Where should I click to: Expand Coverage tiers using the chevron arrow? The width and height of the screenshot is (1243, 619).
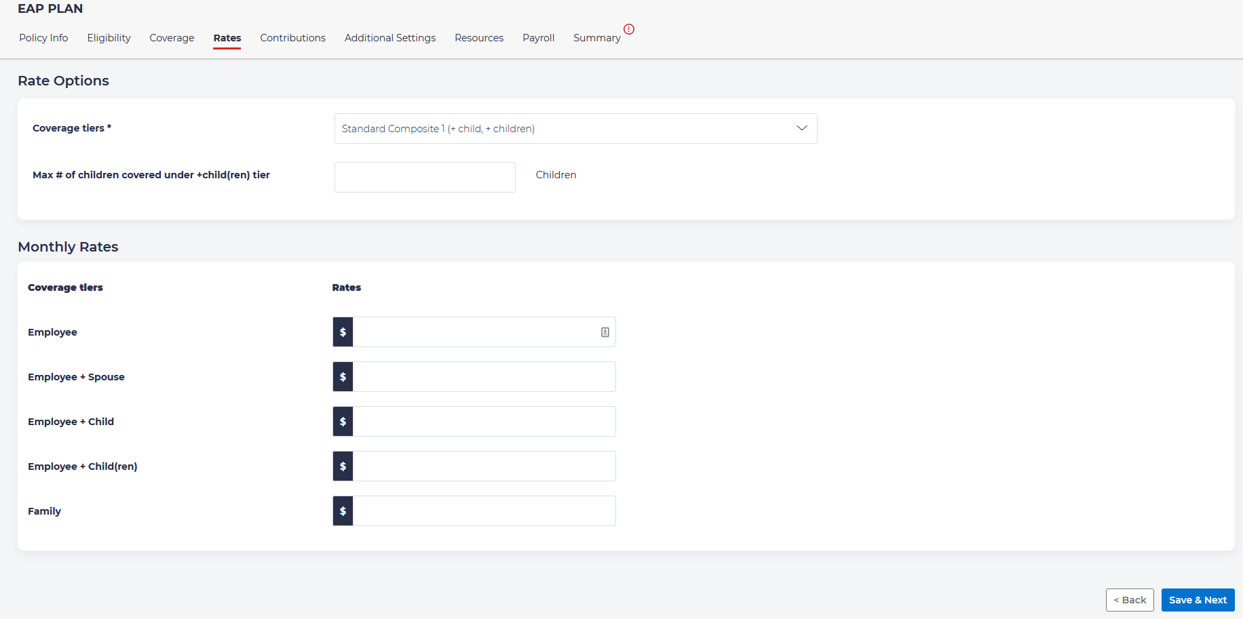801,128
